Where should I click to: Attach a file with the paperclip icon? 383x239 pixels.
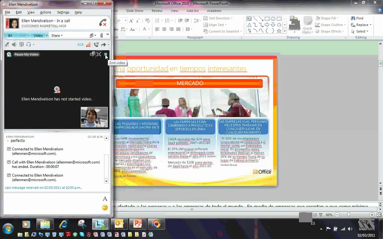coord(102,36)
